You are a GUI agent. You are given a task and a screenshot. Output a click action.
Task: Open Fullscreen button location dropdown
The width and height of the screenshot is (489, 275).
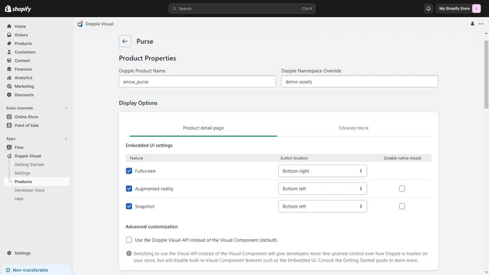(x=323, y=171)
